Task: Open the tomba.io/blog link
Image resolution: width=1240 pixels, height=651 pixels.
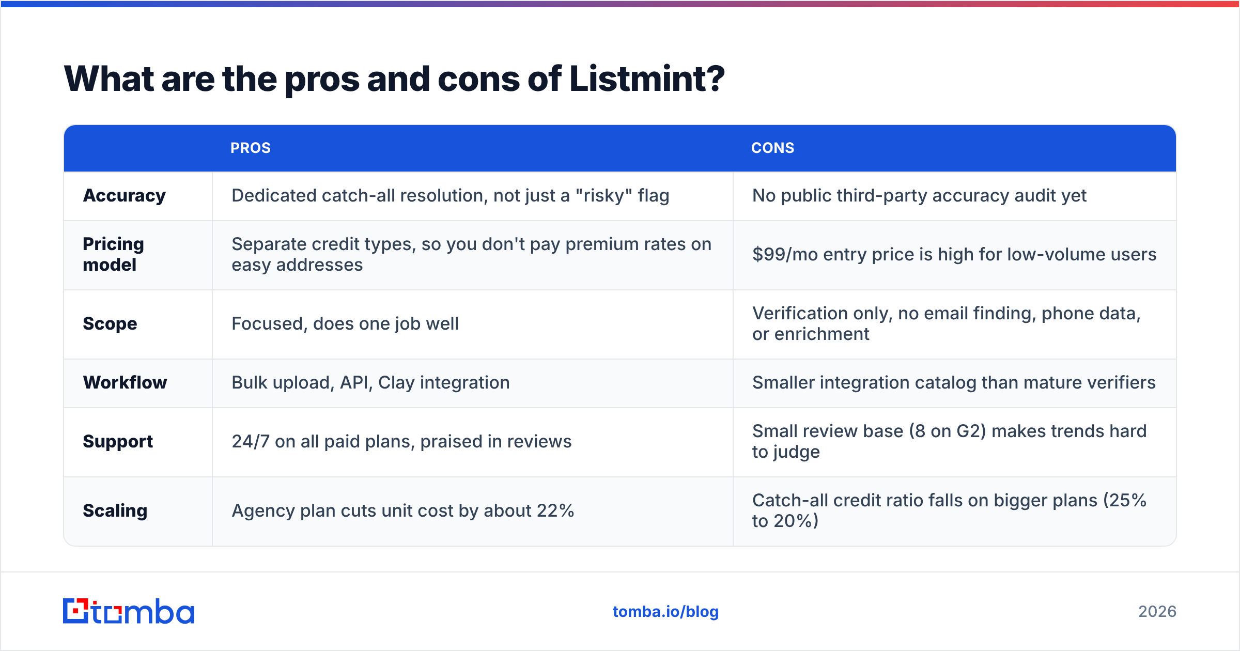Action: tap(665, 612)
